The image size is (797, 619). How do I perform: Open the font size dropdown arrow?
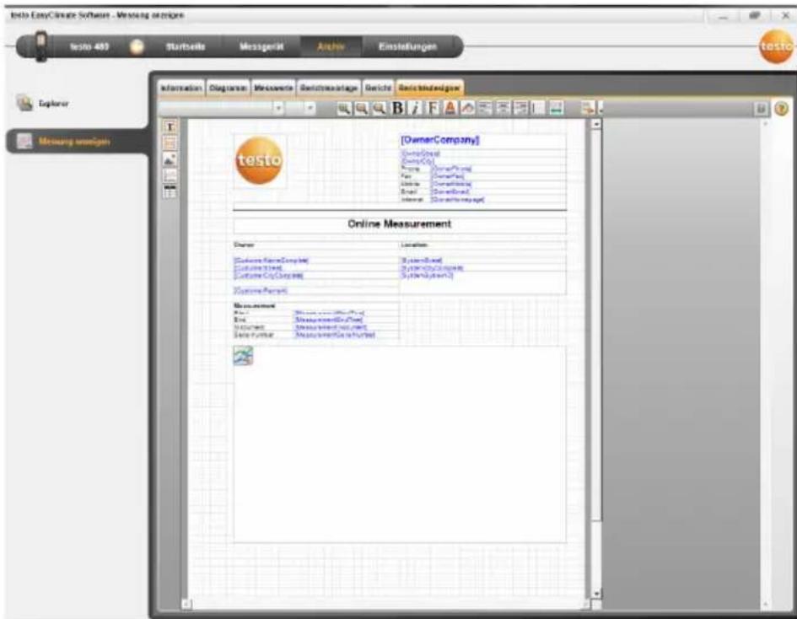tap(310, 108)
